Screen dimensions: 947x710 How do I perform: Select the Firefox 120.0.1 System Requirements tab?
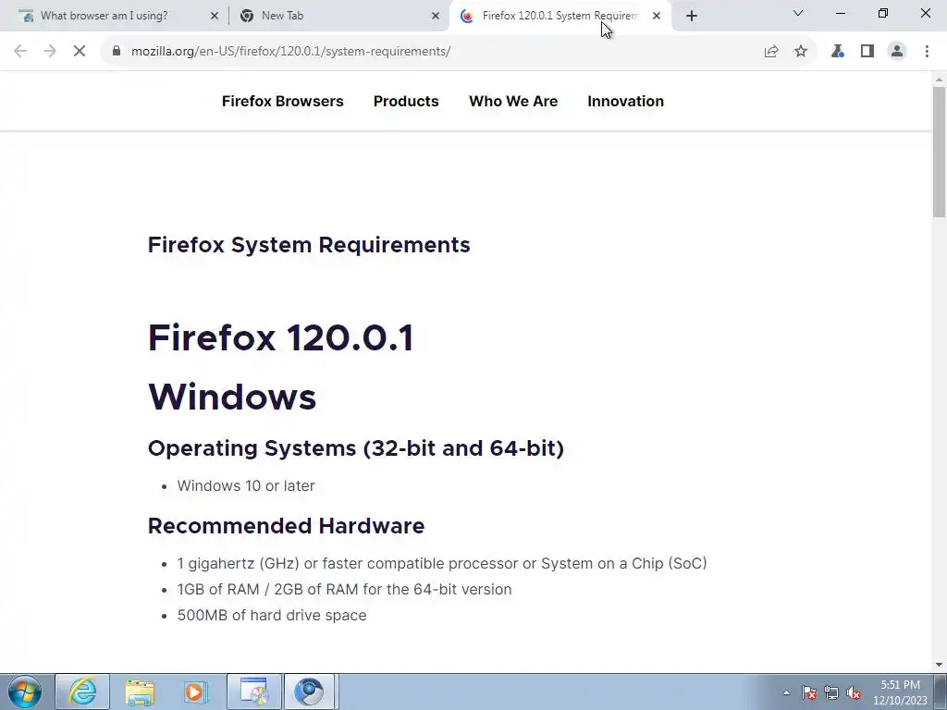coord(560,16)
